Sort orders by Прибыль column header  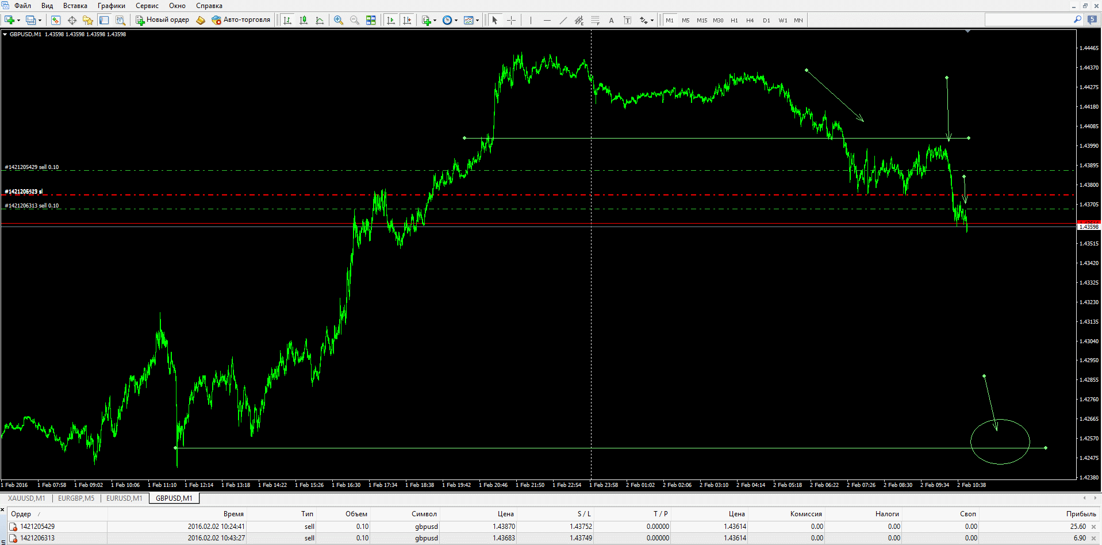[1081, 514]
